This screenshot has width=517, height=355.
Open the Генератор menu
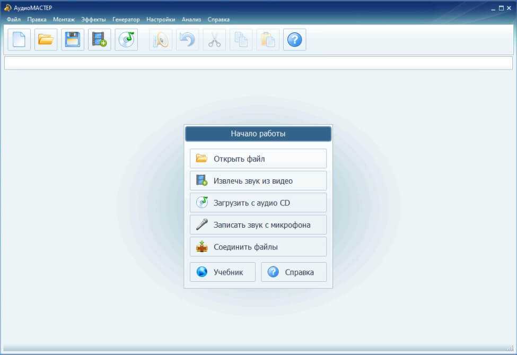pos(126,20)
